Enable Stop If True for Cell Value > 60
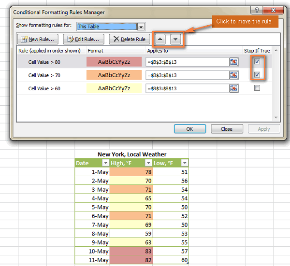290x266 pixels. click(x=257, y=88)
